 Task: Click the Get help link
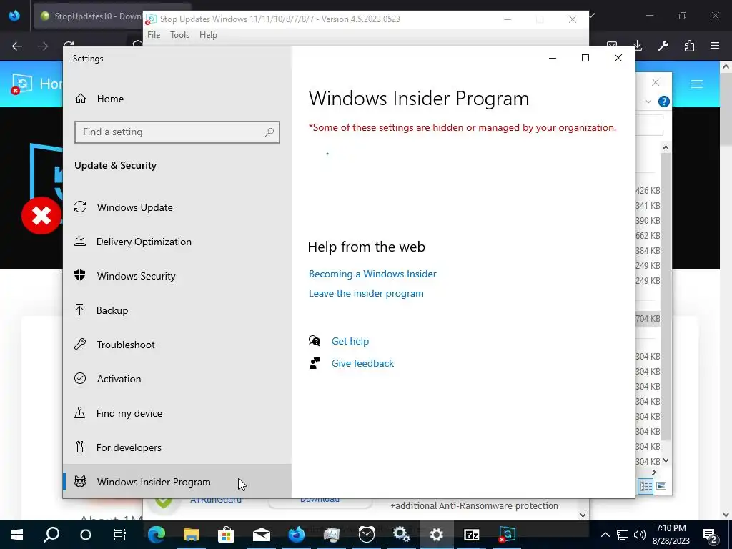[350, 341]
